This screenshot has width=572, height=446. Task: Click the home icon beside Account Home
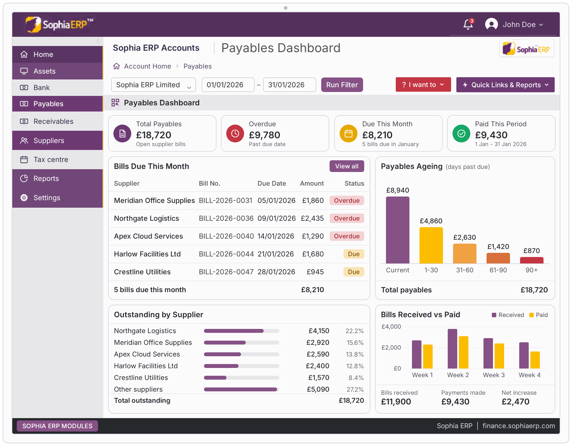coord(116,66)
